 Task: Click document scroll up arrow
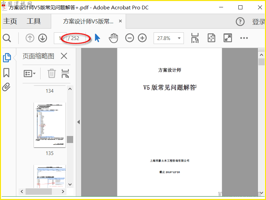(x=261, y=55)
